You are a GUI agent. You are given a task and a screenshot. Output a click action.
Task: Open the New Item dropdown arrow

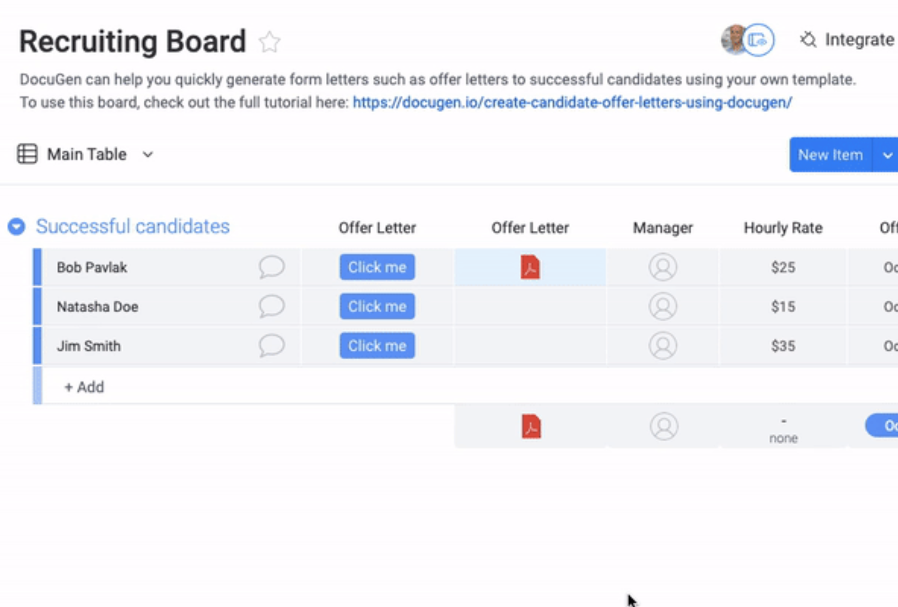pos(887,155)
